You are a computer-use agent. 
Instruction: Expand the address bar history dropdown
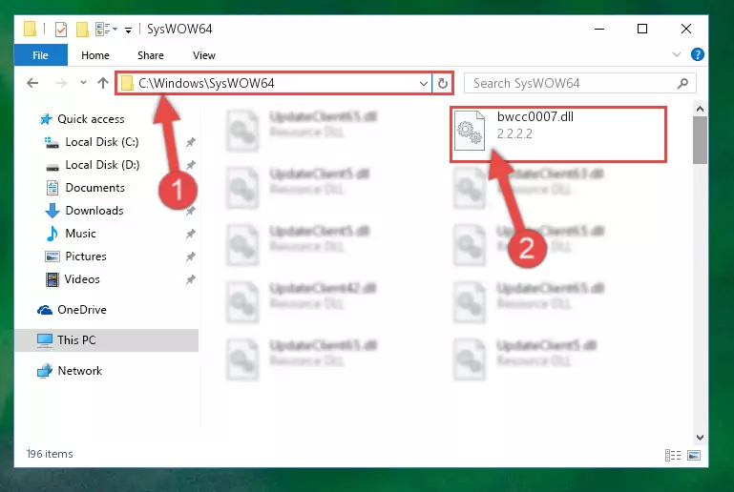pyautogui.click(x=423, y=84)
